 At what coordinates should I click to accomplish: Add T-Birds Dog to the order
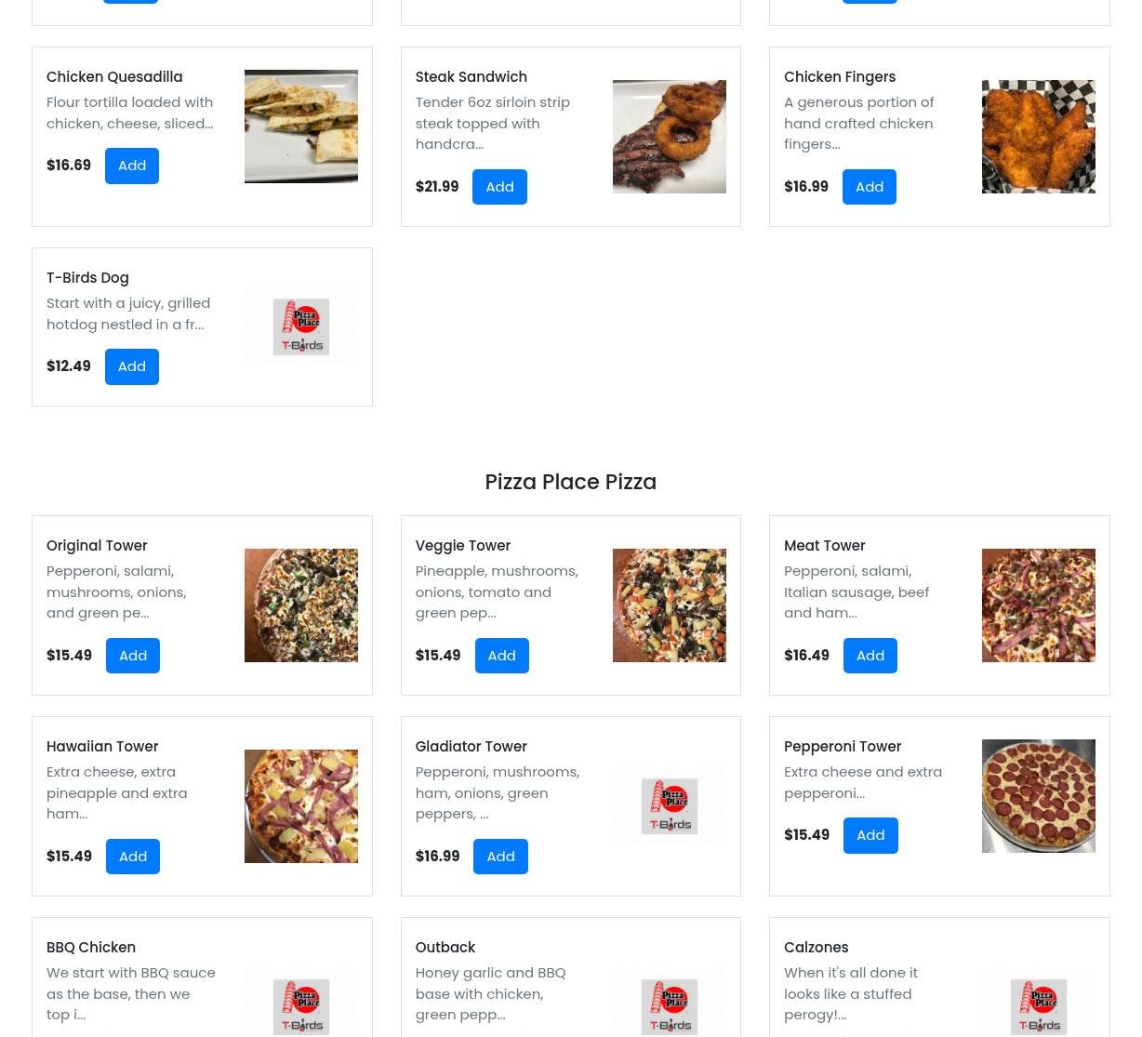[132, 366]
